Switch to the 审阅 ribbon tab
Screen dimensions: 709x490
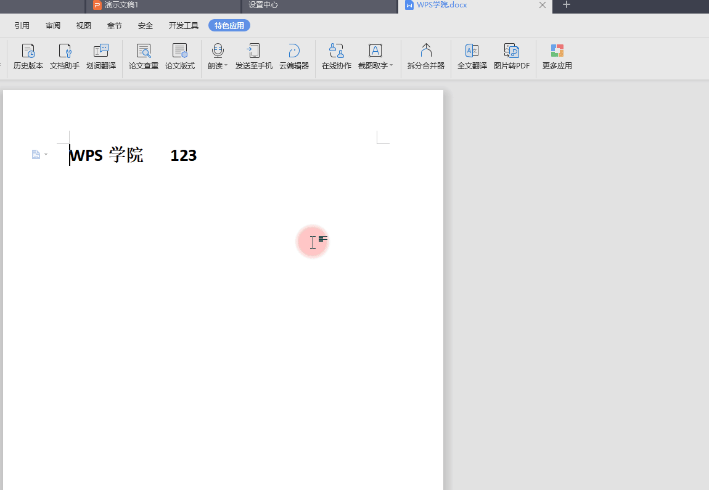(53, 26)
